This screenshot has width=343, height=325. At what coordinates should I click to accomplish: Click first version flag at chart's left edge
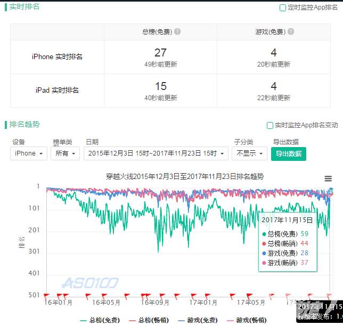(x=46, y=296)
